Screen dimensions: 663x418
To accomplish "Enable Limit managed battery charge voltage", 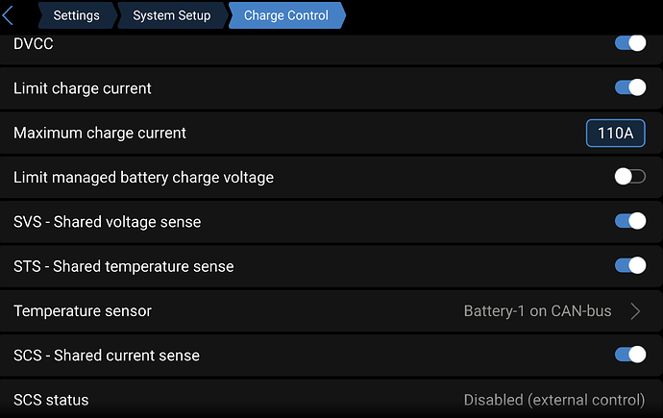I will (x=630, y=177).
